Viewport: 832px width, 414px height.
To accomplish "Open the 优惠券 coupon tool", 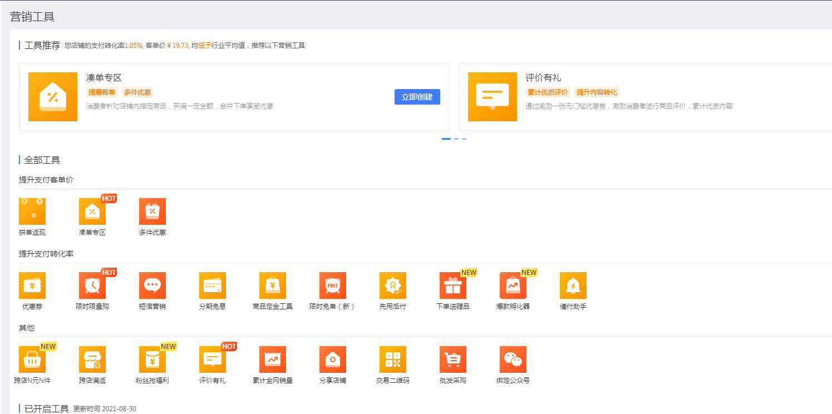I will click(x=32, y=285).
